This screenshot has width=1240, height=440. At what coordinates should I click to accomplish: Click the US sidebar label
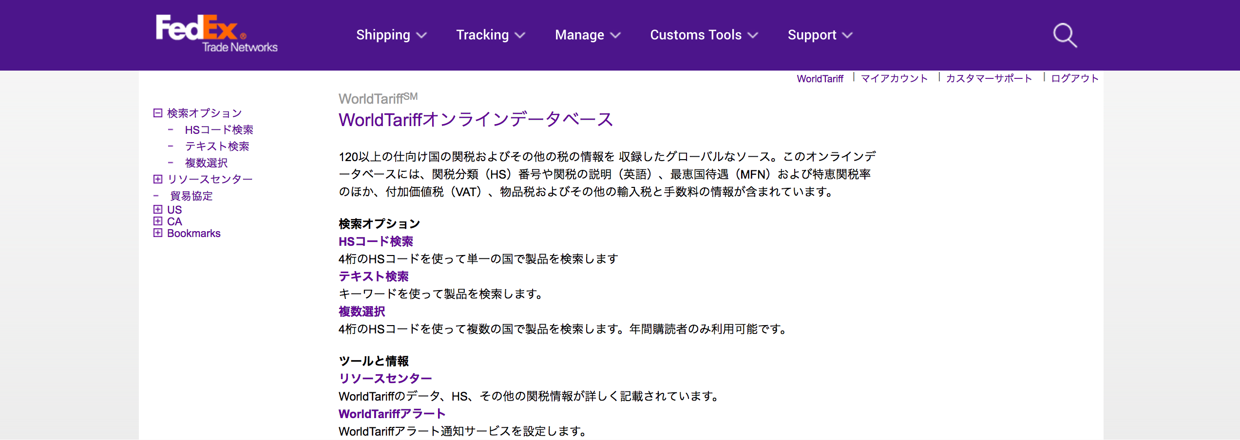174,210
